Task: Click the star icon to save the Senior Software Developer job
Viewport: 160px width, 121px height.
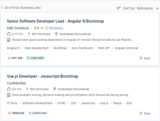Action: pyautogui.click(x=141, y=58)
